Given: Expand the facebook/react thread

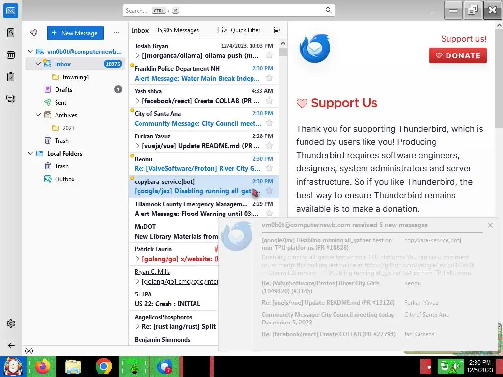Looking at the screenshot, I should [138, 101].
